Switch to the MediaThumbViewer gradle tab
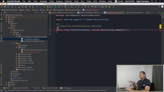Image resolution: width=164 pixels, height=92 pixels. tap(135, 13)
